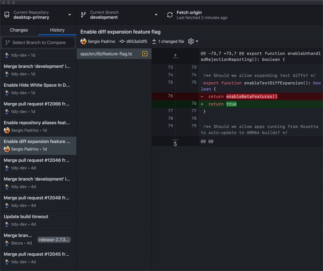Click the modified file status icon for feature-flag.ts
The image size is (323, 271).
pos(145,54)
